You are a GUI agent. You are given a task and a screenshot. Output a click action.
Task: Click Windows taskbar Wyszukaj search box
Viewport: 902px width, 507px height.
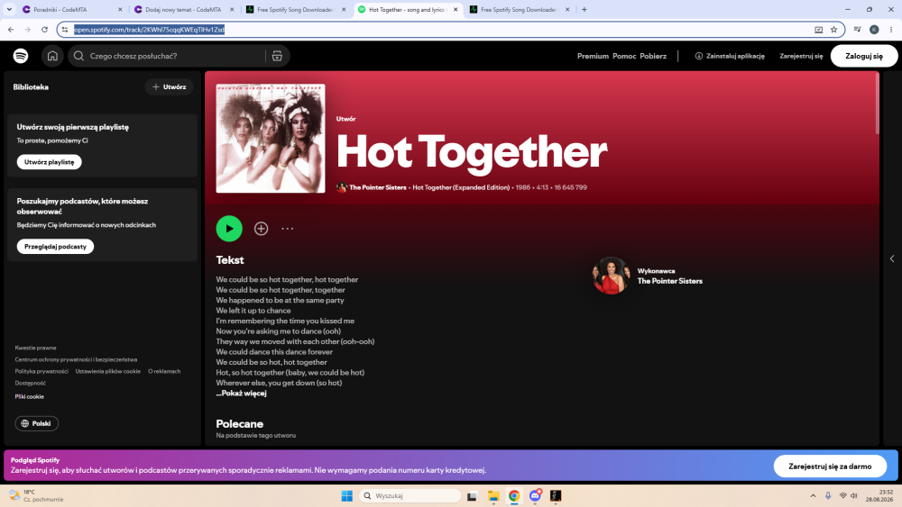tap(410, 495)
